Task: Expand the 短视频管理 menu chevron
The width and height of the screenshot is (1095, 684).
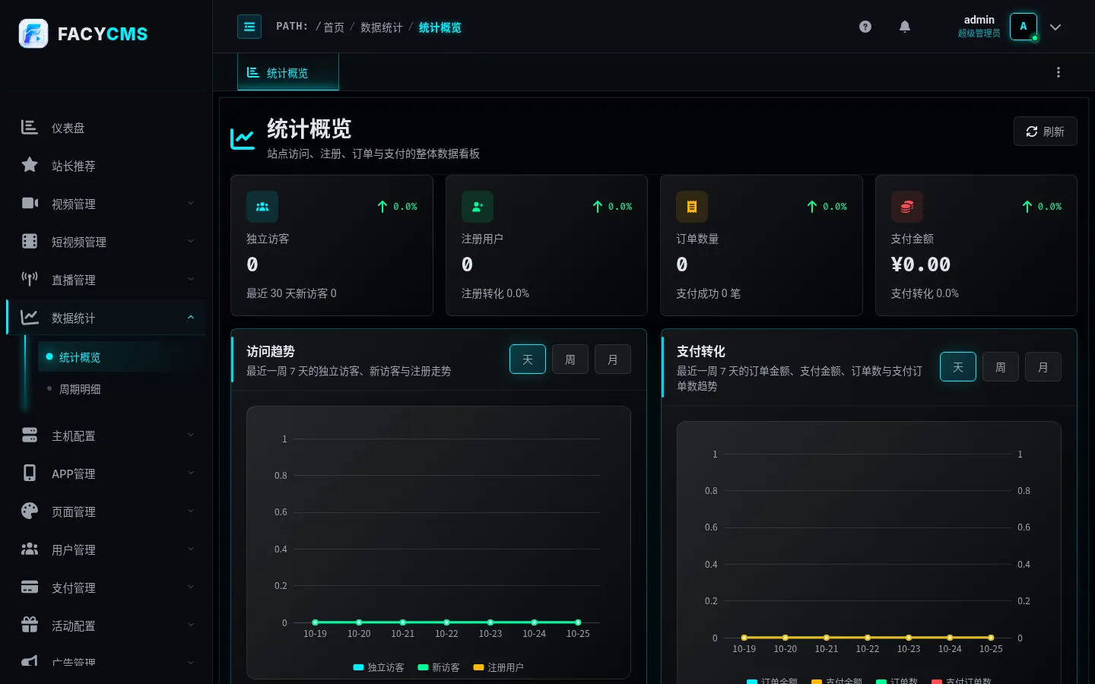Action: [191, 241]
